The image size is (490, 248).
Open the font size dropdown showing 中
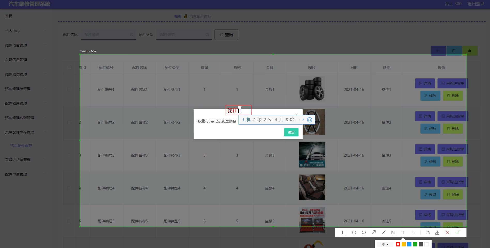[385, 244]
